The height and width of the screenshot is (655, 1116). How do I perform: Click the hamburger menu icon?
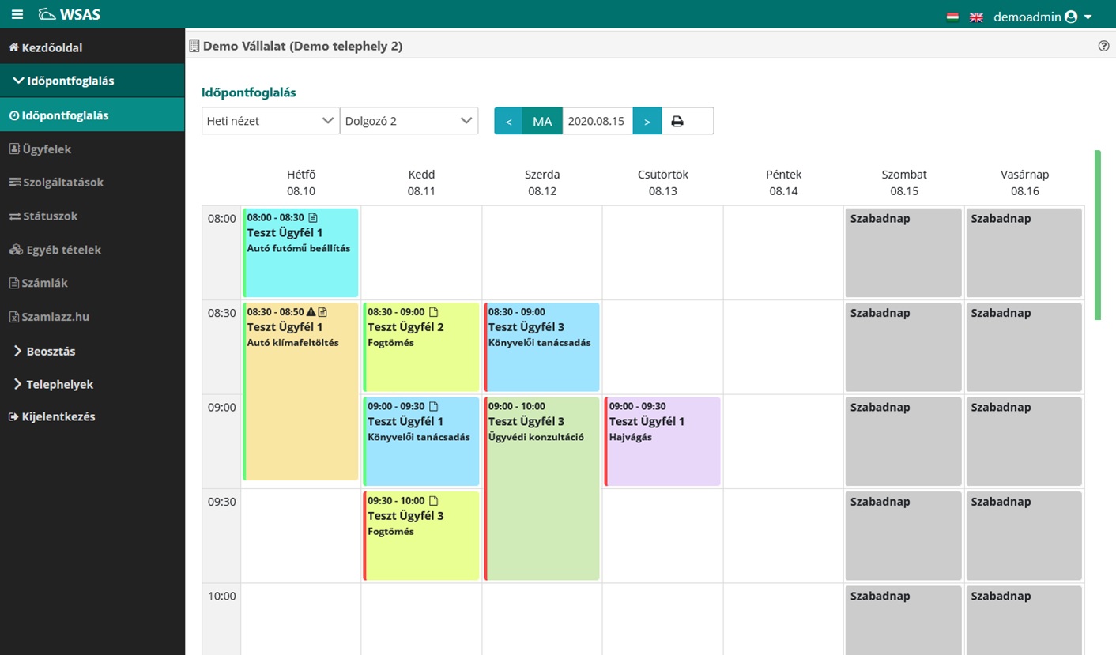pos(17,15)
